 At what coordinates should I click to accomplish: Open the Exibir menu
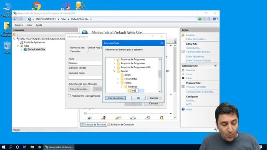29,25
